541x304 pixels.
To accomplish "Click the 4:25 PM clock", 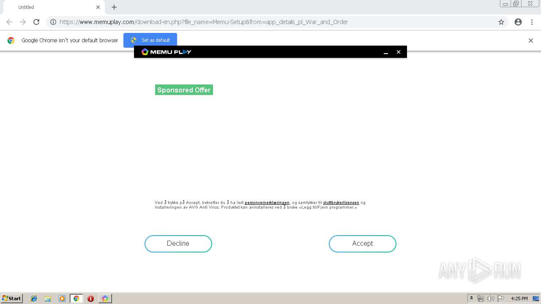I will tap(519, 299).
